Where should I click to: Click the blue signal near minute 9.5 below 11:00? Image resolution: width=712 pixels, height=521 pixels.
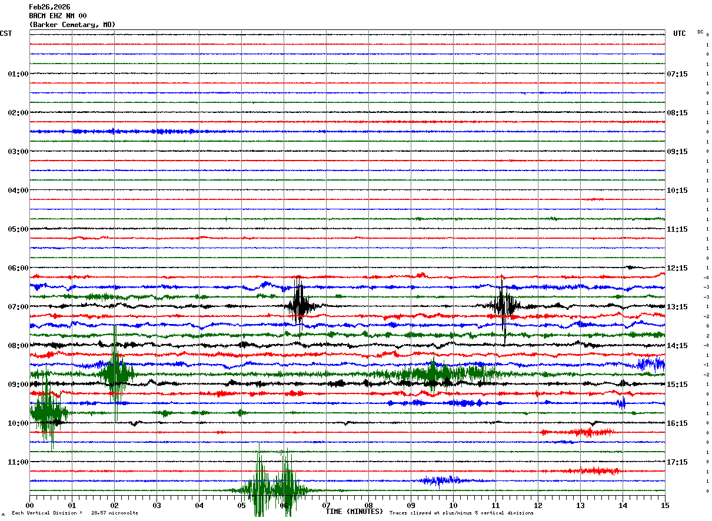click(441, 481)
